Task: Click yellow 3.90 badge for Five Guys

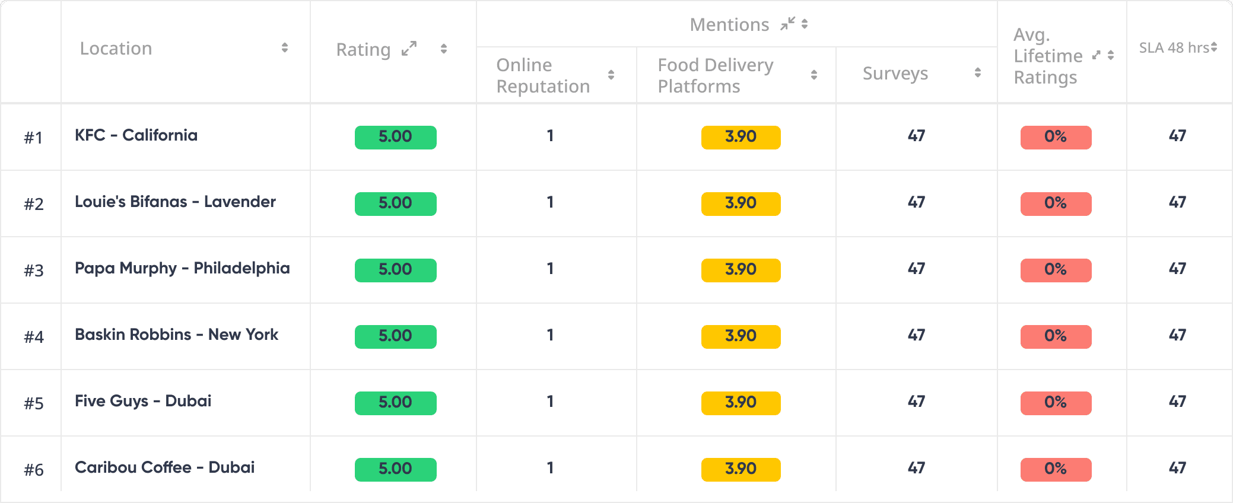Action: pyautogui.click(x=741, y=403)
